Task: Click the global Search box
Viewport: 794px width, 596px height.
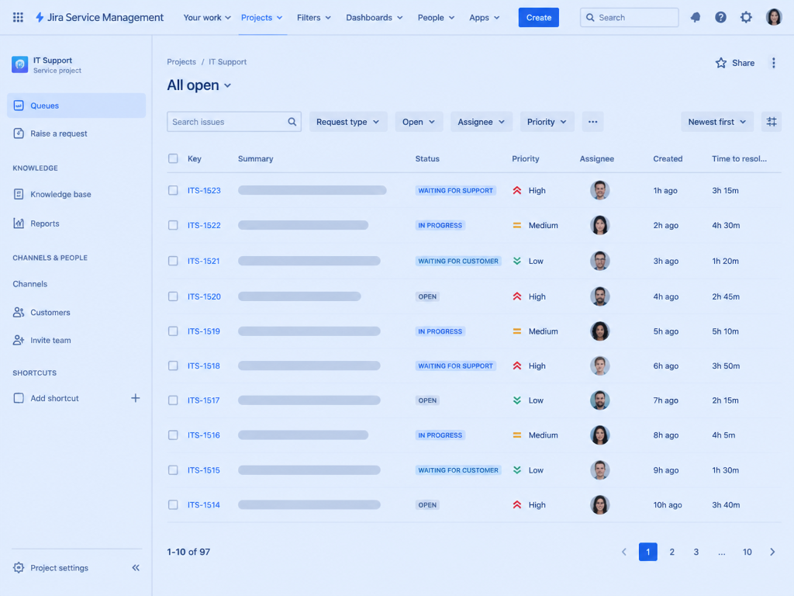Action: pos(630,17)
